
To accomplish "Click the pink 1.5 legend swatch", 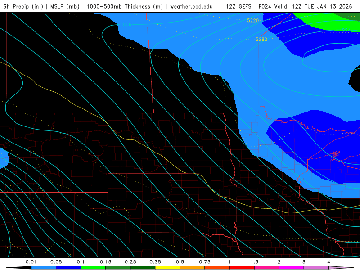I will tap(267, 268).
